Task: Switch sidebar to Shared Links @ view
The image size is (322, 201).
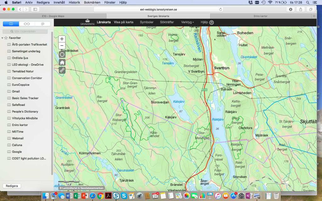Action: 42,24
